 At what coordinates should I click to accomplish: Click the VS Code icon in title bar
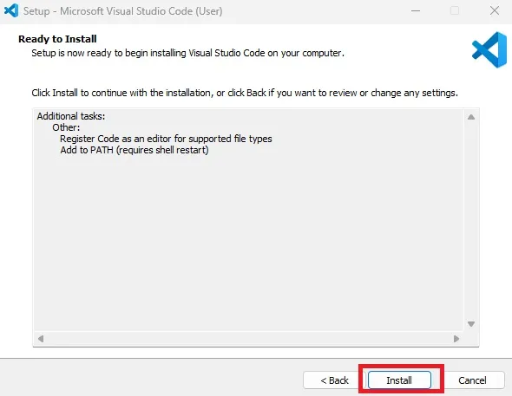click(x=10, y=10)
